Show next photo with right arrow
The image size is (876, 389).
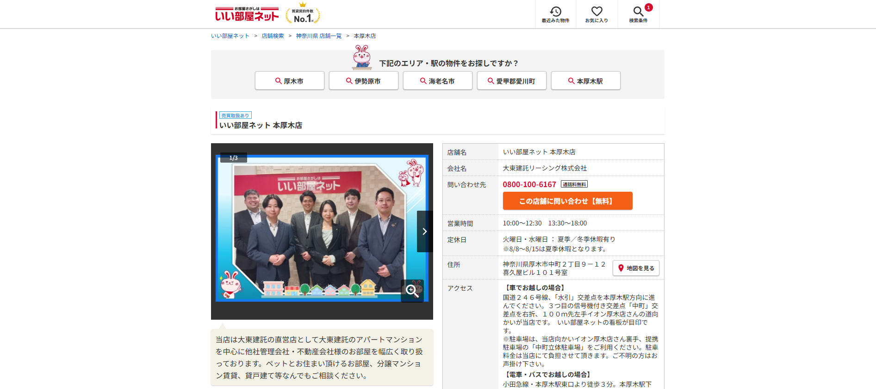point(424,231)
